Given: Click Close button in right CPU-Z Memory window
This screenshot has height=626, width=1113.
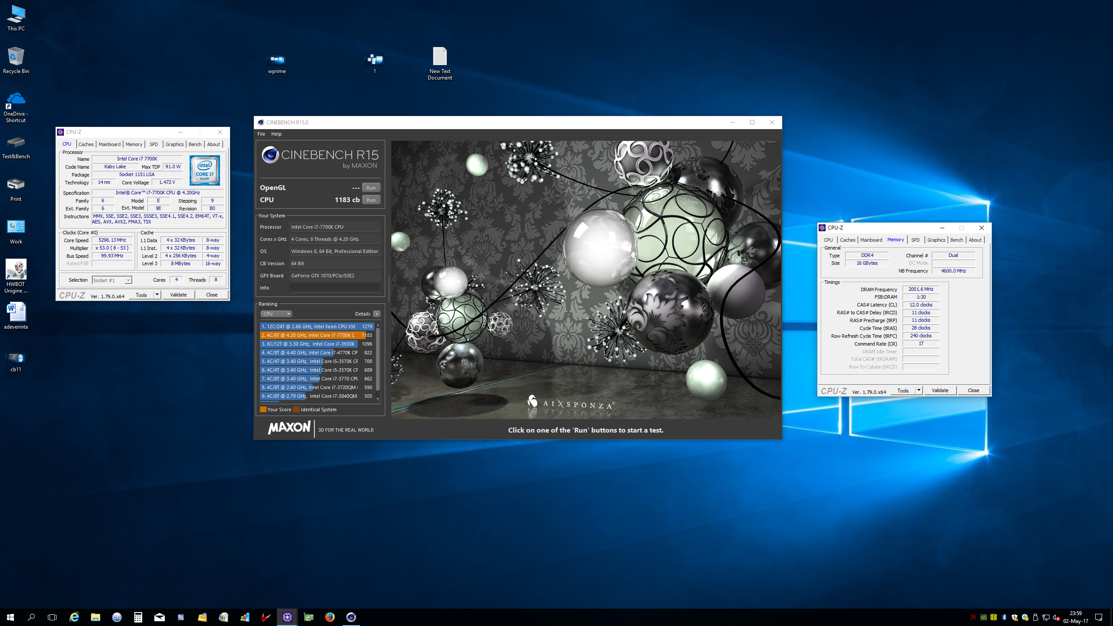Looking at the screenshot, I should point(973,390).
